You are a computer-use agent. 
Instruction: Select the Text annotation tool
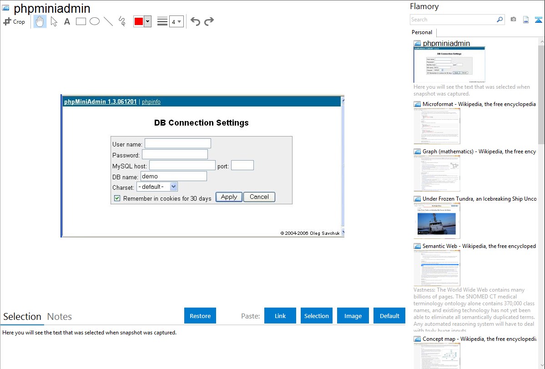[x=67, y=21]
